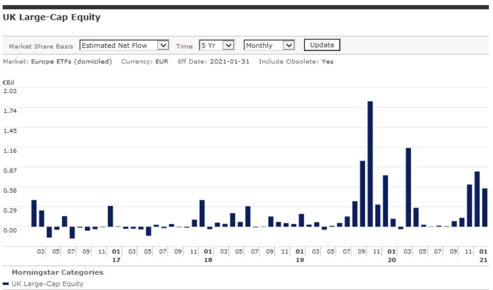Click the '01 20' x-axis label
Screen dimensions: 493x290
click(391, 255)
